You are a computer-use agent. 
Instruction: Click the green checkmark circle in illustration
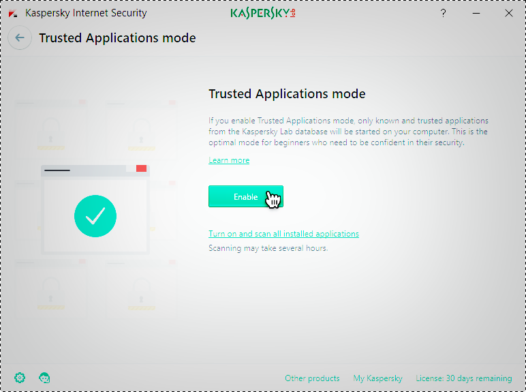tap(95, 216)
